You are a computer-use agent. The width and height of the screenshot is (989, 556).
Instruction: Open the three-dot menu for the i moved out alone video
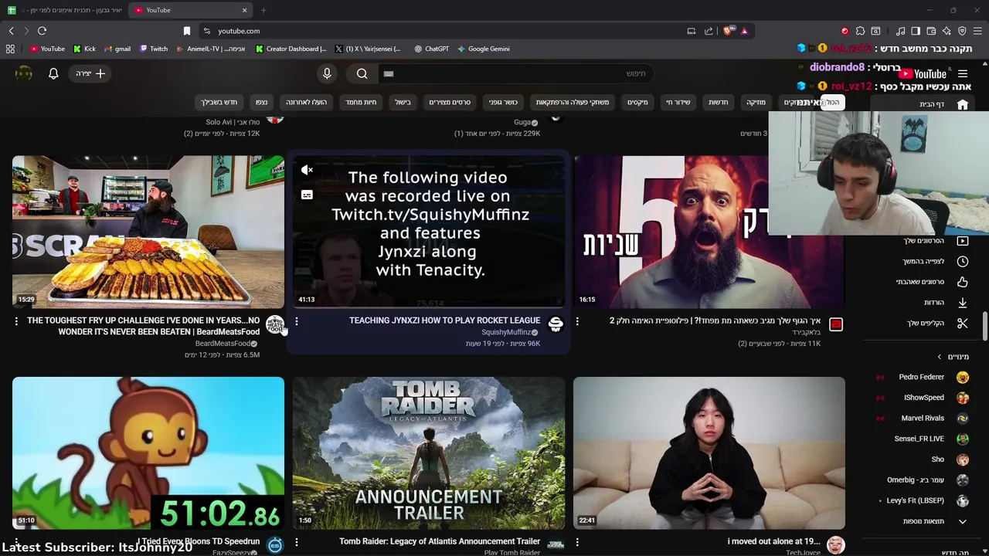(x=577, y=542)
